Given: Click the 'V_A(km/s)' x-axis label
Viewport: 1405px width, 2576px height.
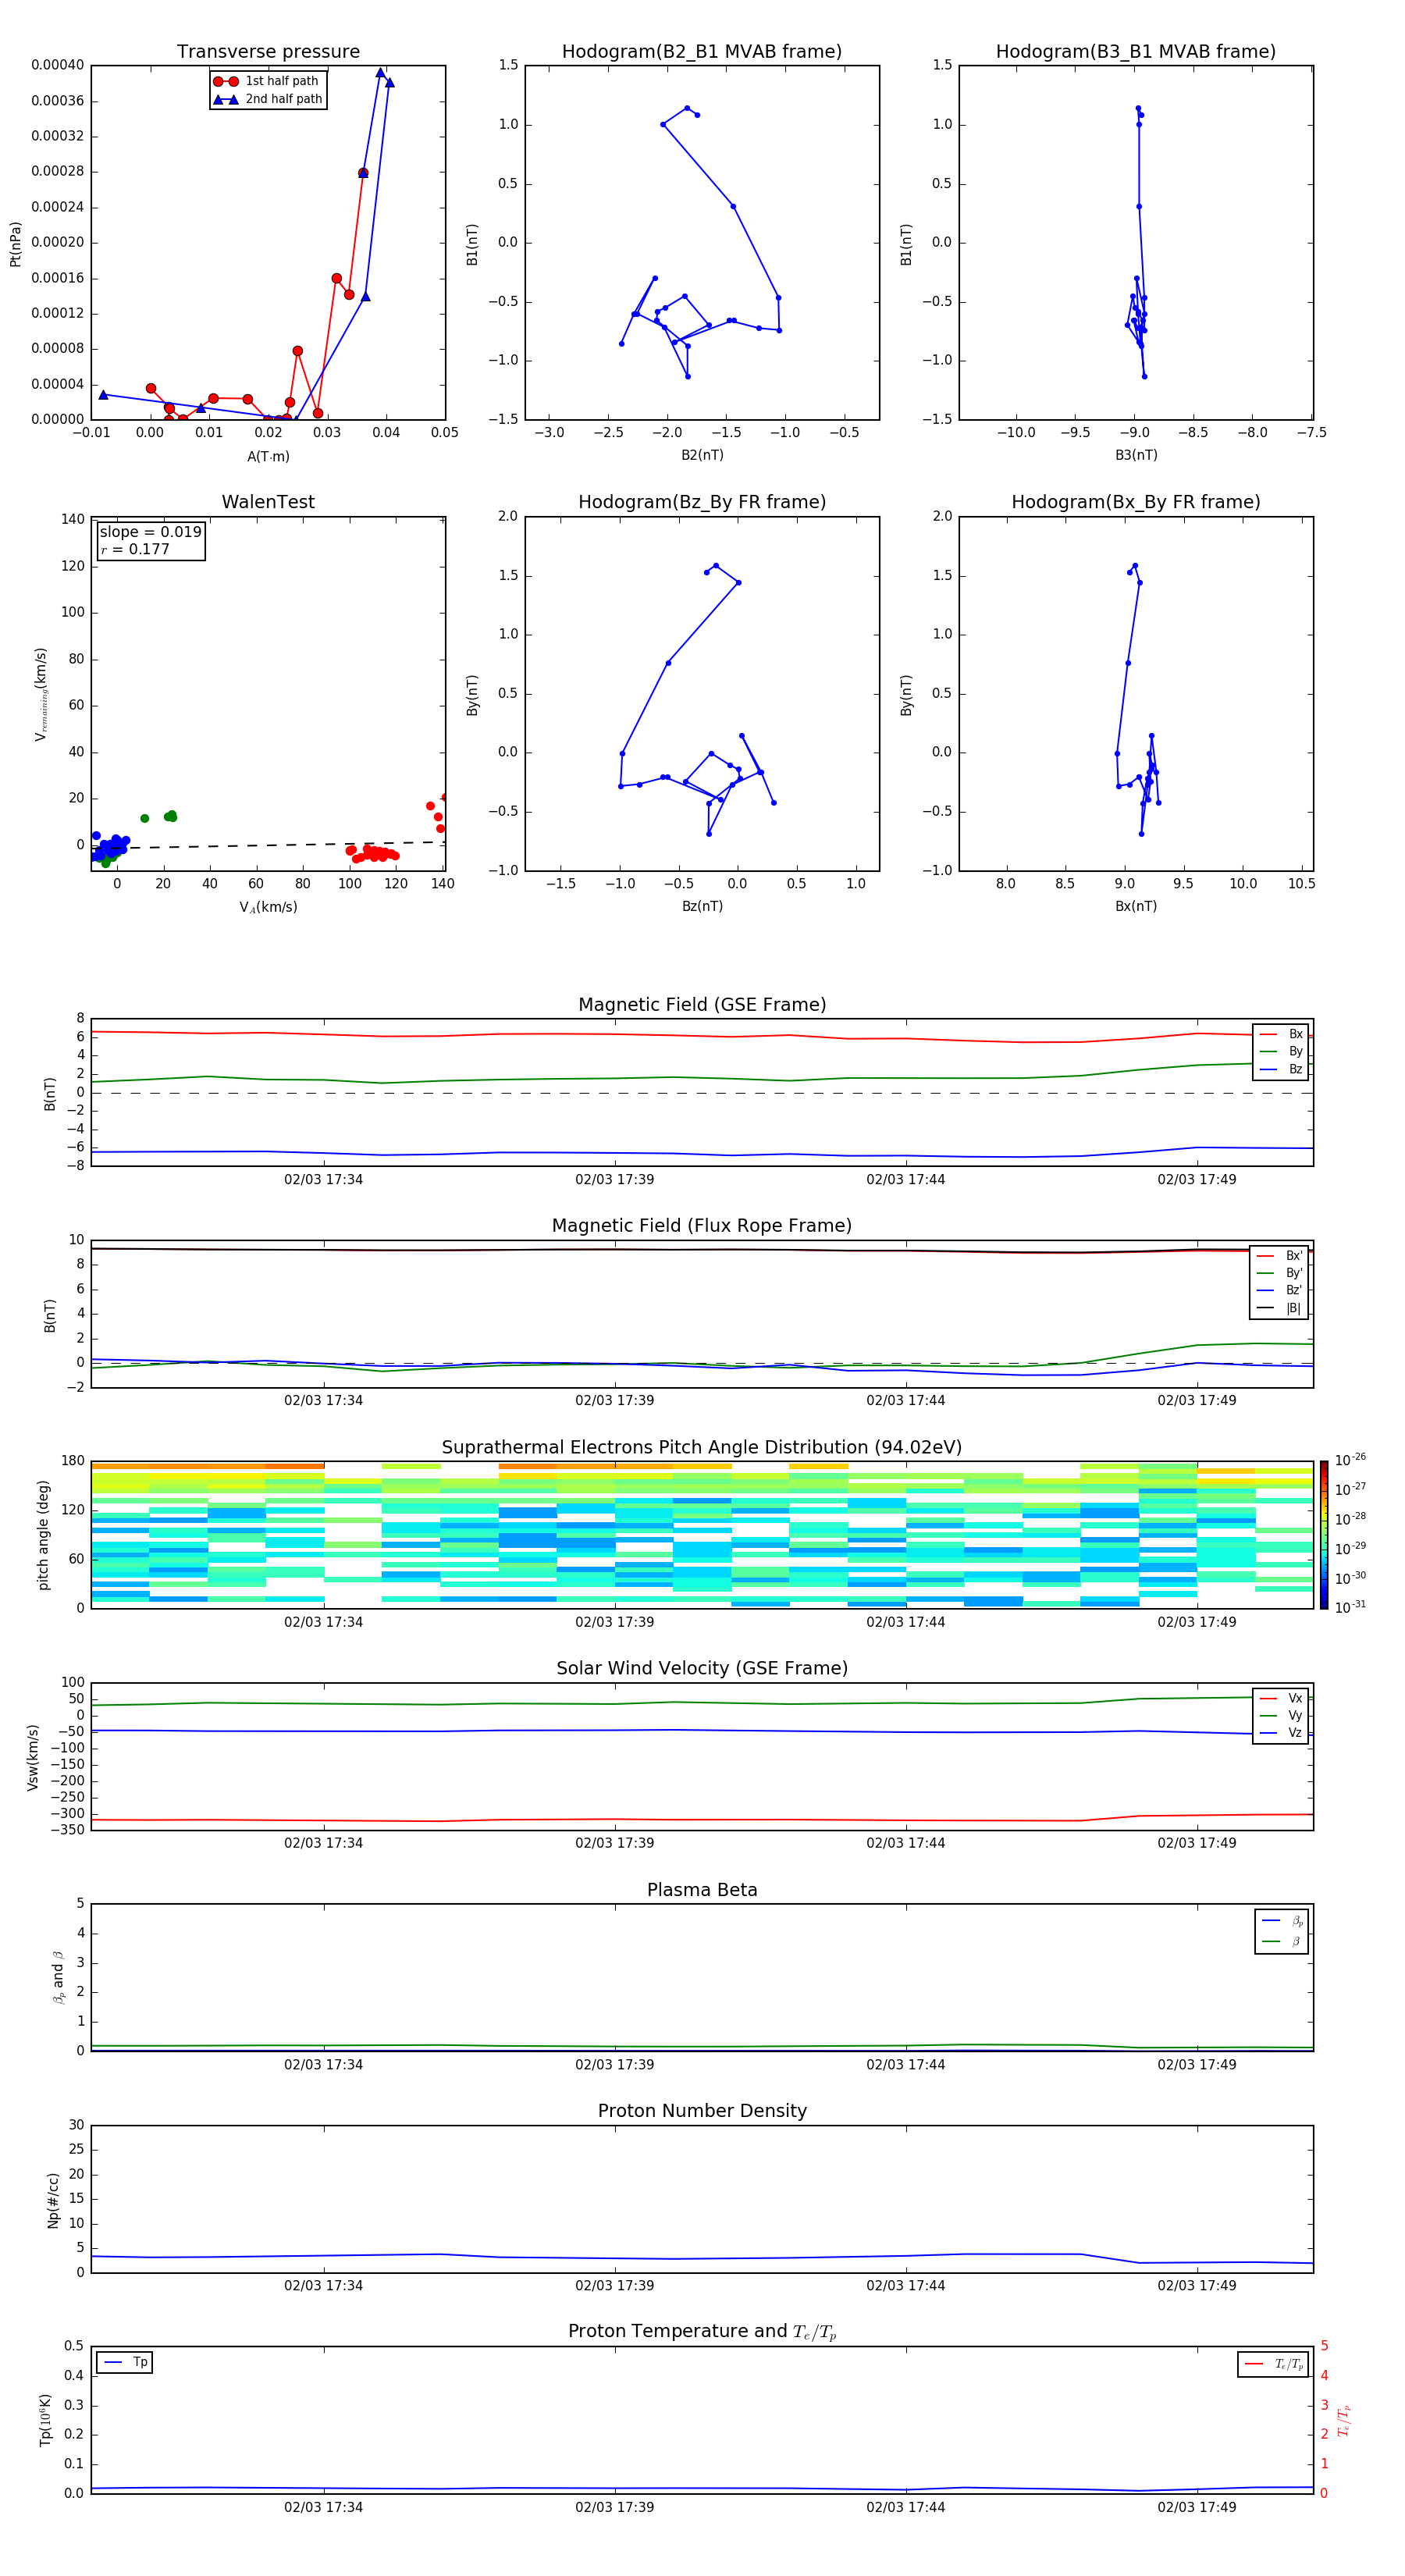Looking at the screenshot, I should pyautogui.click(x=268, y=907).
